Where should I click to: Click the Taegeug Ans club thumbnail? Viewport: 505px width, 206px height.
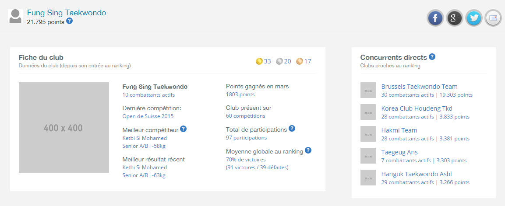click(x=368, y=156)
